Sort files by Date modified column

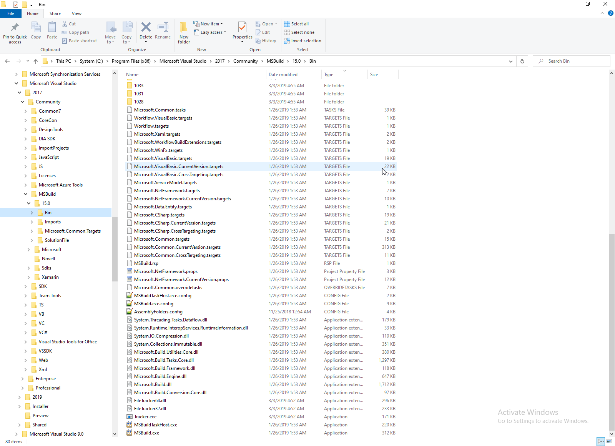[293, 75]
